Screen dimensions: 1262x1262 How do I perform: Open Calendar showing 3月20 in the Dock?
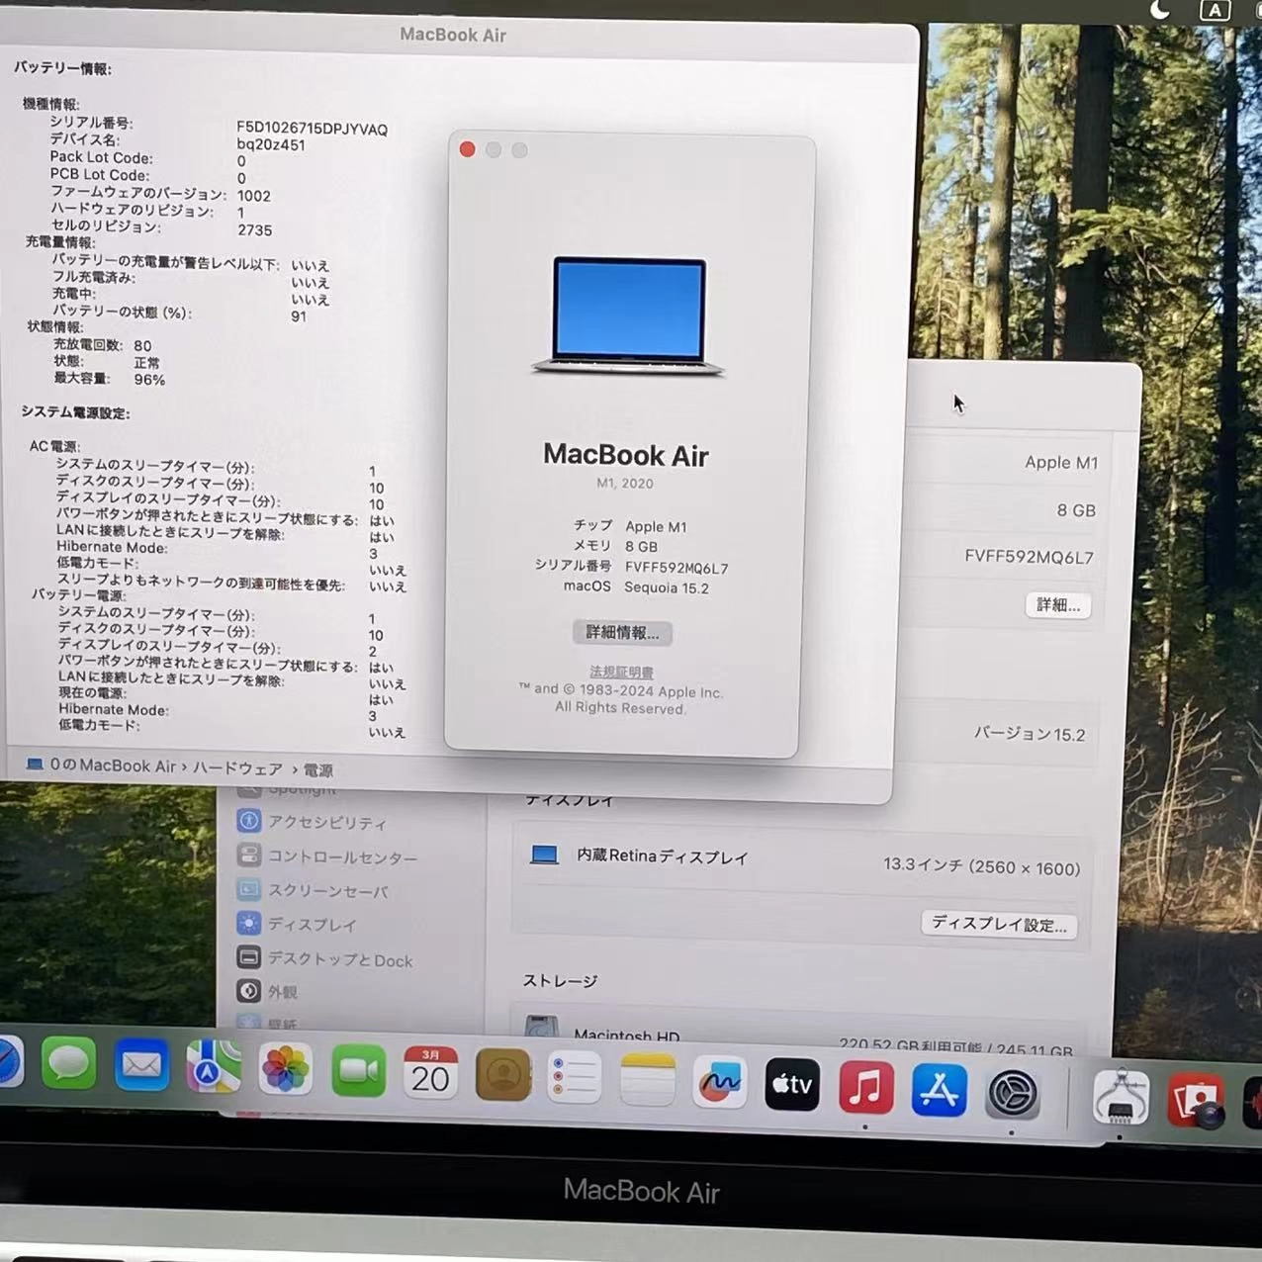[x=430, y=1075]
